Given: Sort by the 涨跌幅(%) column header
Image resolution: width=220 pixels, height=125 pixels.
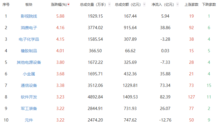Looking at the screenshot, I should [x=59, y=5].
